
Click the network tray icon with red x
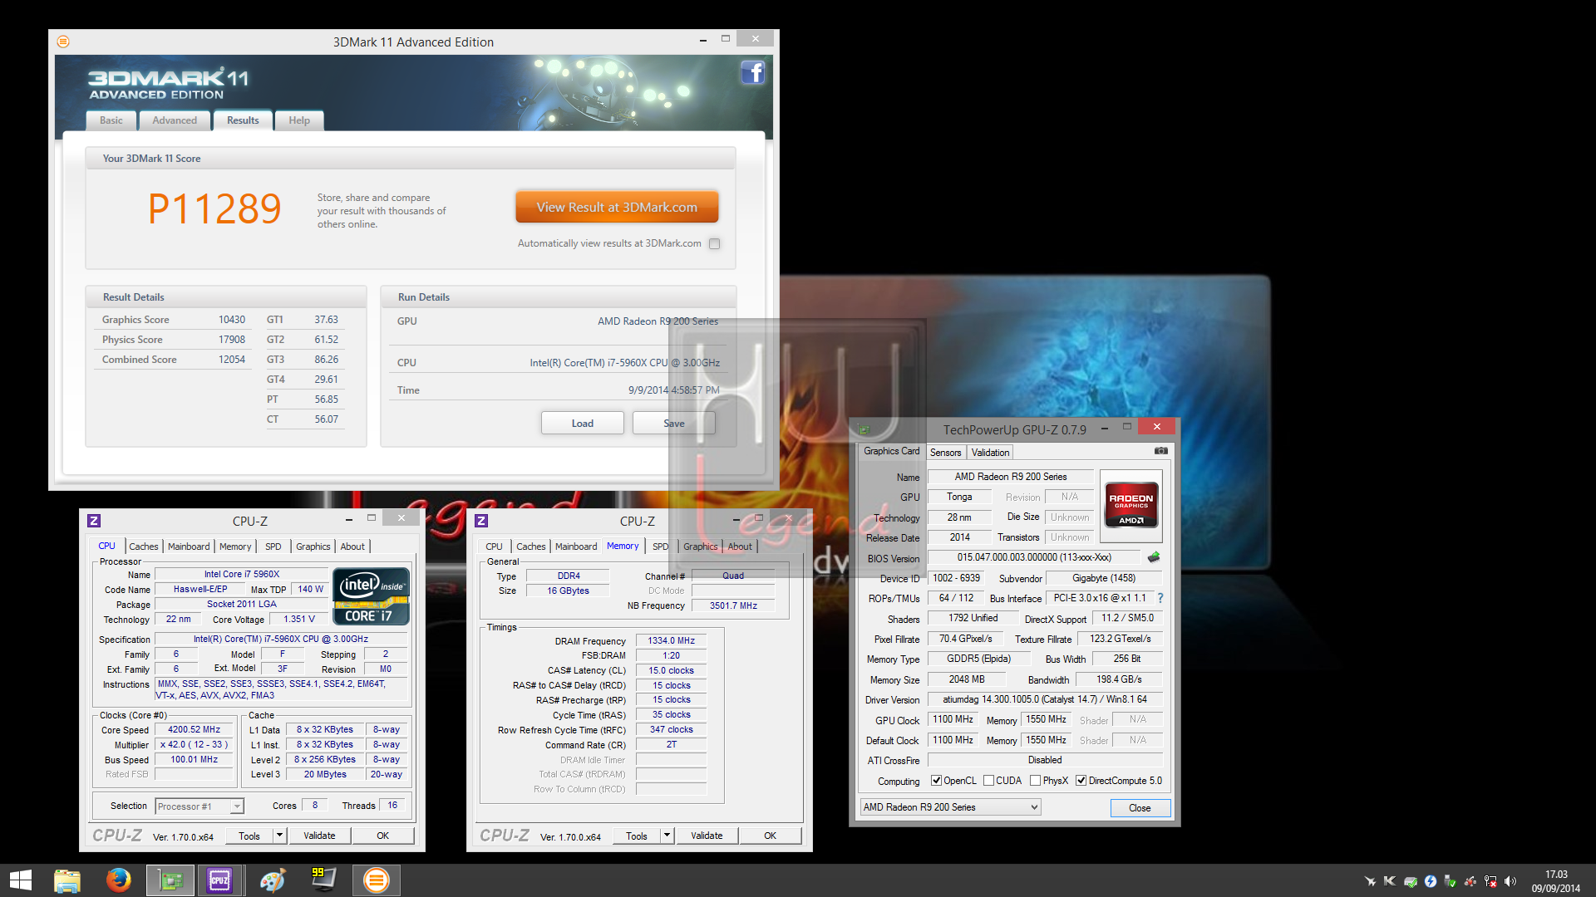pos(1490,881)
